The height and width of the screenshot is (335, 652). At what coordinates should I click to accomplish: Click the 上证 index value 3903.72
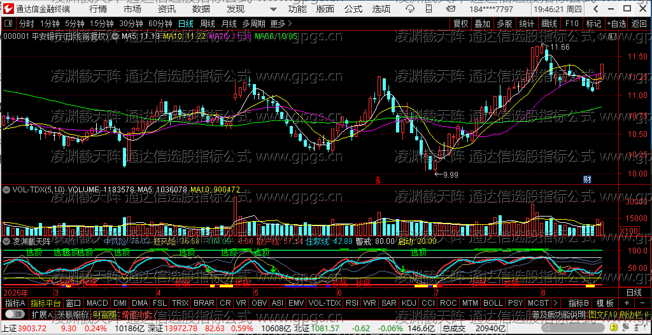coord(32,329)
